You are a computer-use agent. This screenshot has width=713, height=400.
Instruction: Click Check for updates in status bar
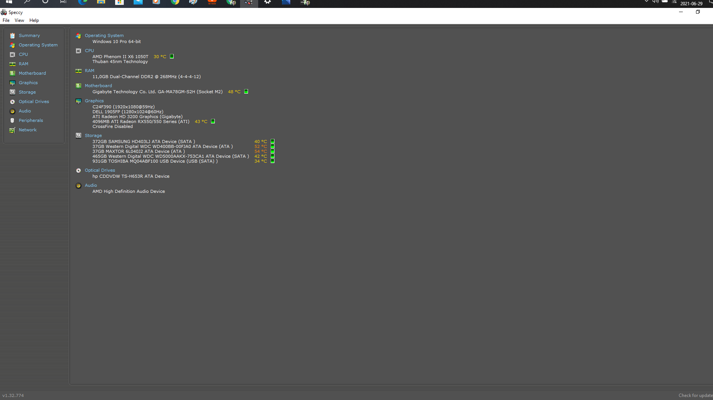(x=696, y=395)
